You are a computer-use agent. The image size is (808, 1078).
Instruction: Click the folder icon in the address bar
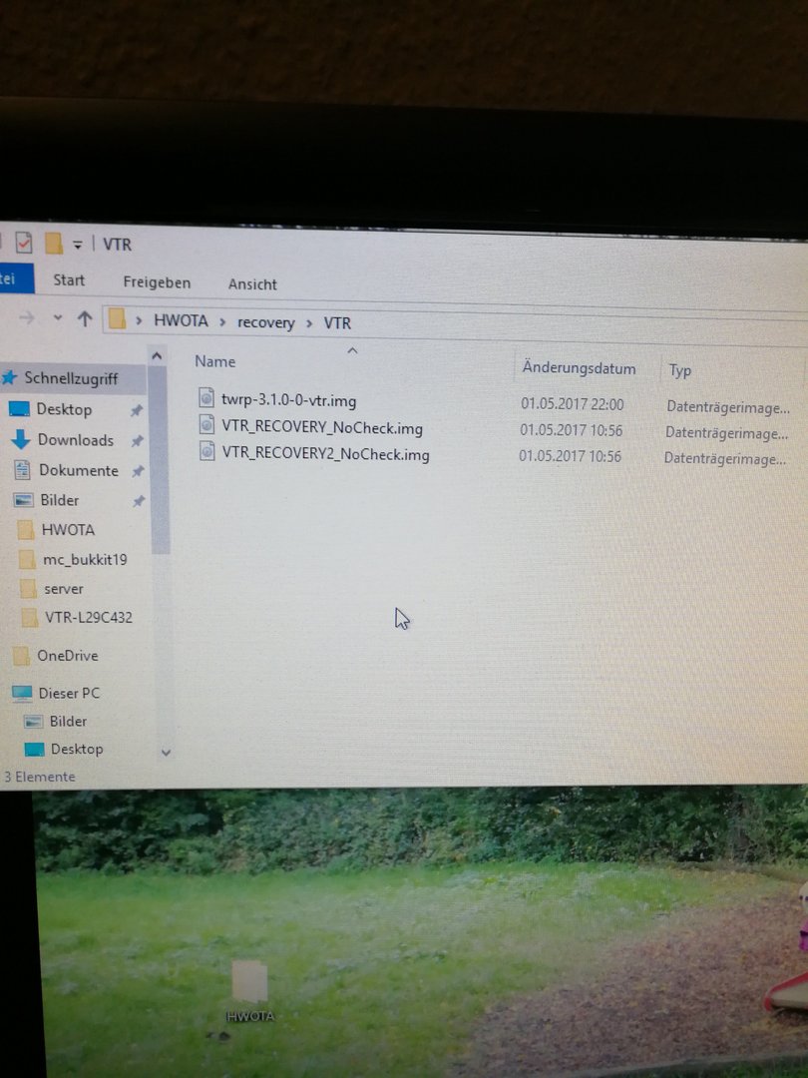[118, 319]
